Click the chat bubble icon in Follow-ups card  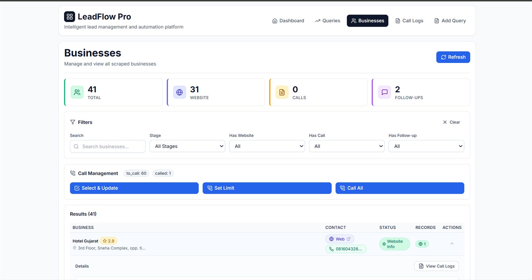(x=385, y=92)
